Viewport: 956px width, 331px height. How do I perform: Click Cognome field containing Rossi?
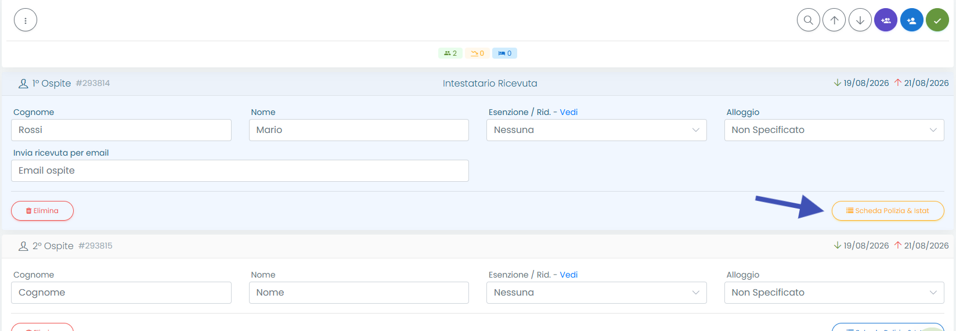click(x=121, y=130)
